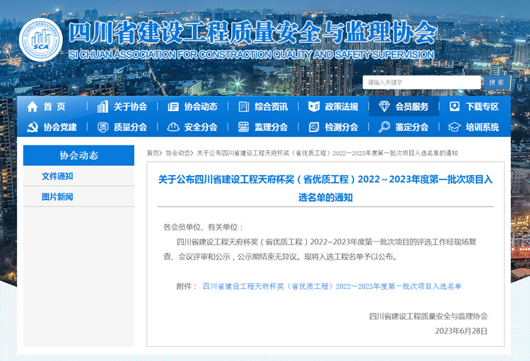Click inside the keyword search field
Screen dimensions: 530x361
click(x=422, y=83)
